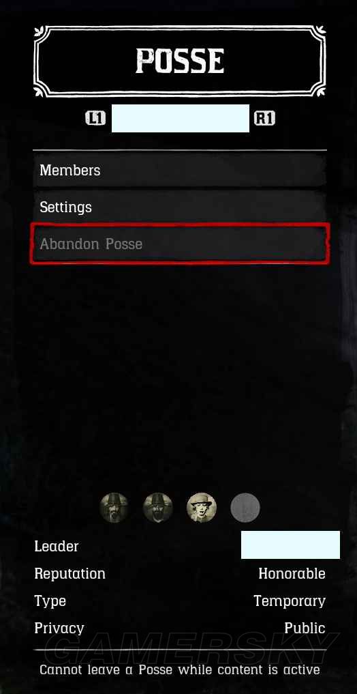Click the Temporary type value
This screenshot has height=694, width=357.
(x=290, y=601)
